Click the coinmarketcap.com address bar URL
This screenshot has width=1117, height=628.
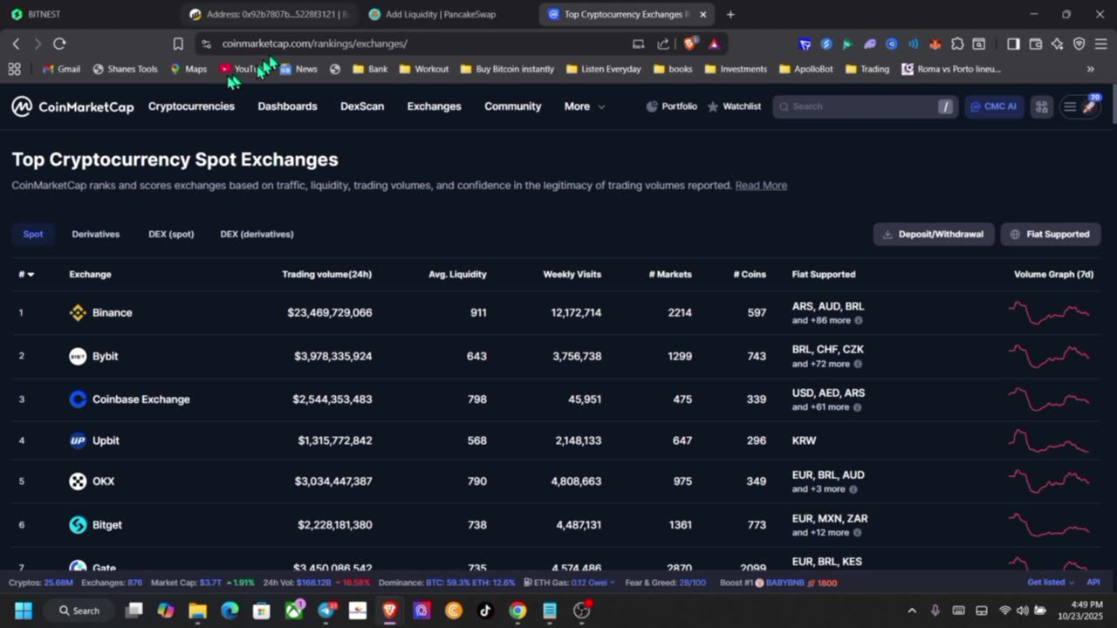point(314,44)
